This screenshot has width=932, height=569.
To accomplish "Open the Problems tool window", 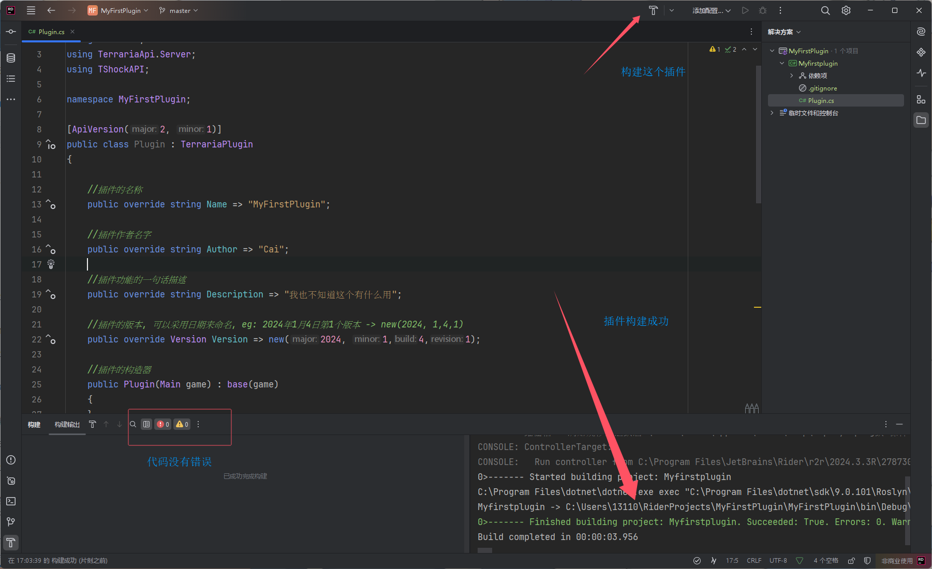I will coord(11,460).
